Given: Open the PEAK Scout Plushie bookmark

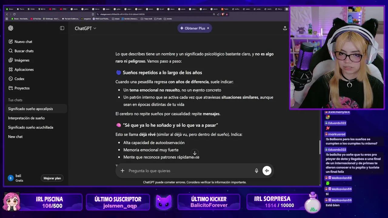Looking at the screenshot, I should pos(101,19).
